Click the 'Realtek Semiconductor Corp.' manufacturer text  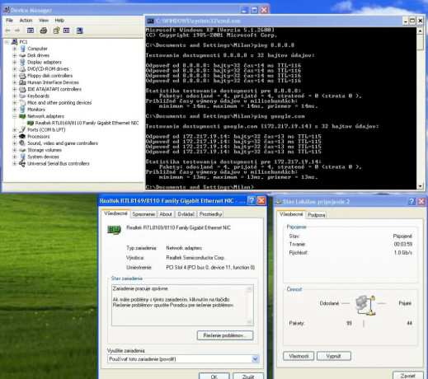[195, 258]
